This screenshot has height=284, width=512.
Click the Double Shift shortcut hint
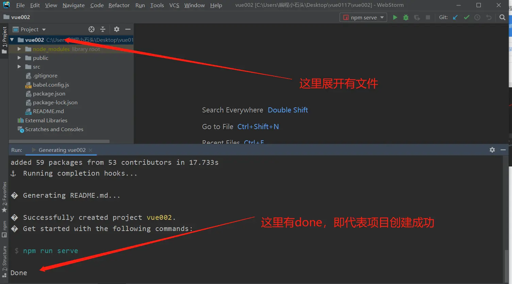click(288, 110)
